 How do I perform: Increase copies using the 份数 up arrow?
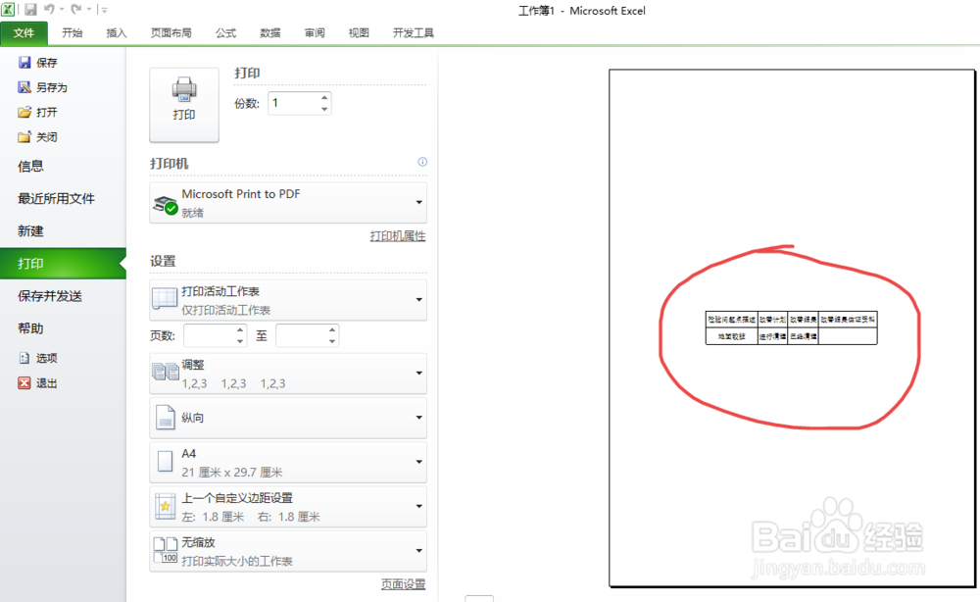click(322, 97)
